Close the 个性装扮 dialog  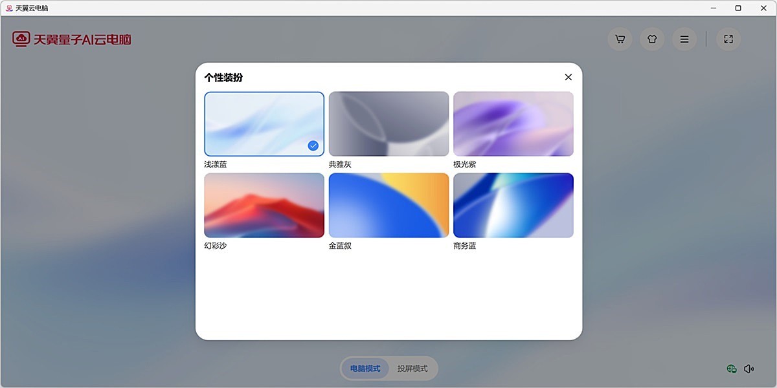point(568,77)
